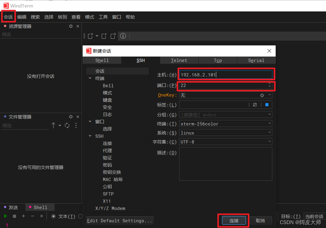Open the 终端 xterm-256color dropdown
This screenshot has width=326, height=228.
pyautogui.click(x=269, y=123)
